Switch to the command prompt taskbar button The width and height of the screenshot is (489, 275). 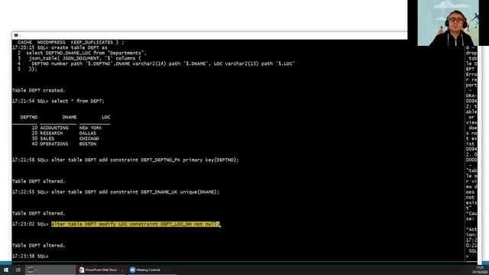[x=50, y=270]
